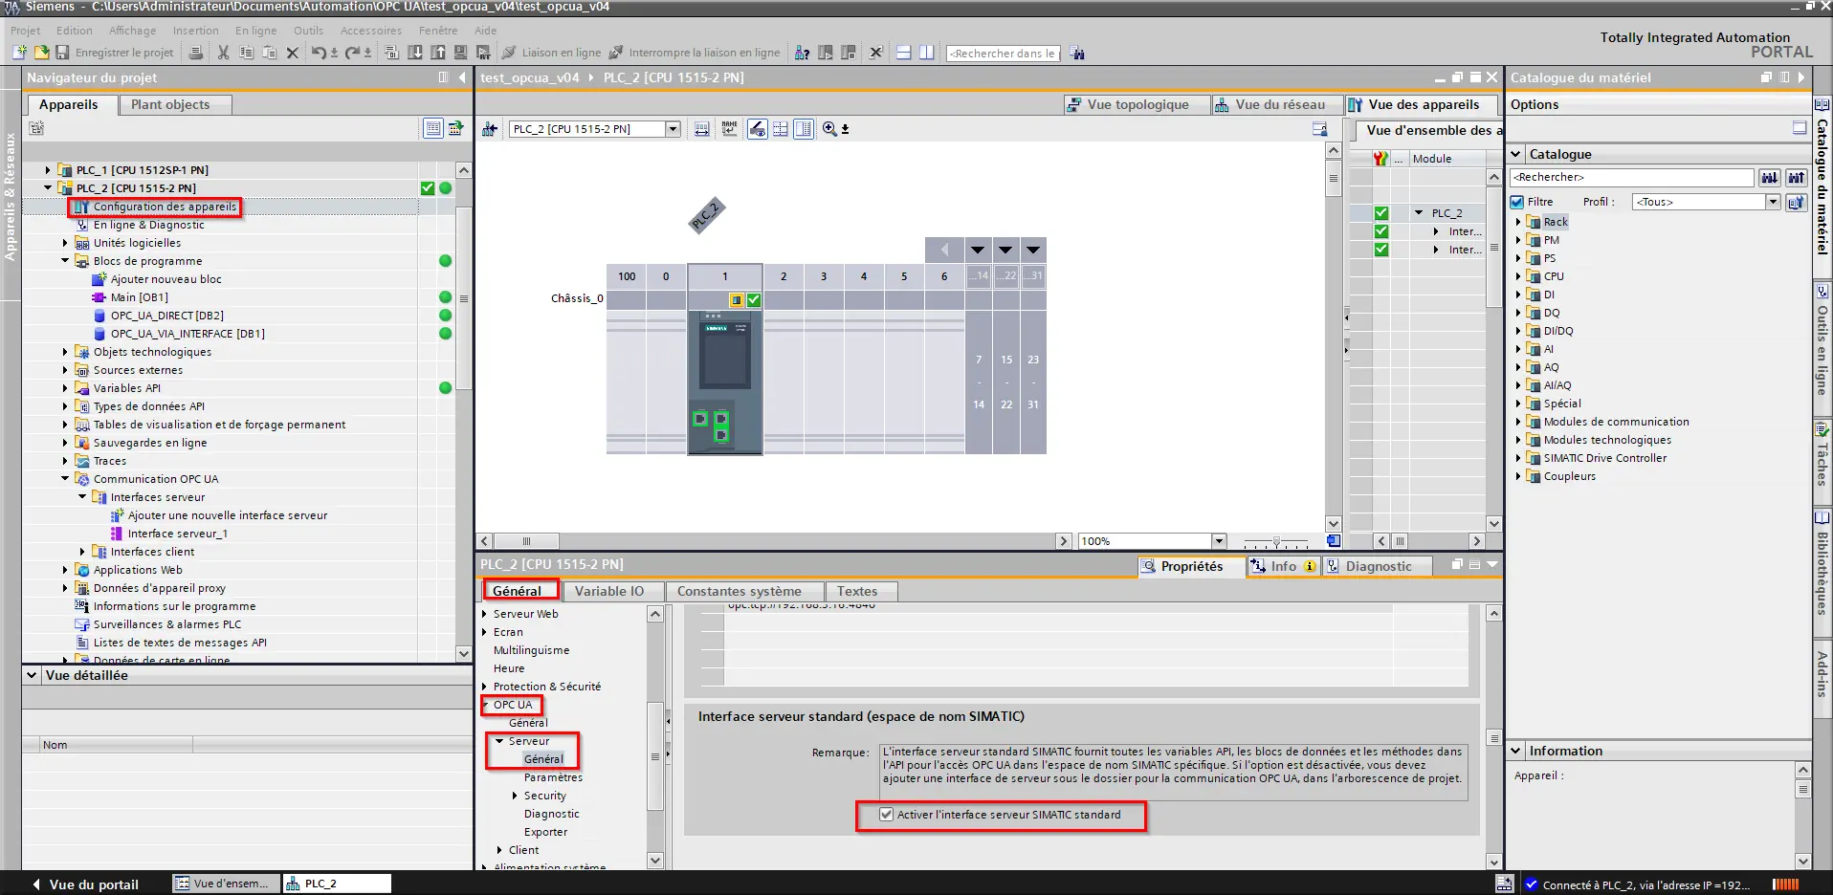Click the redo arrow icon

(x=353, y=53)
